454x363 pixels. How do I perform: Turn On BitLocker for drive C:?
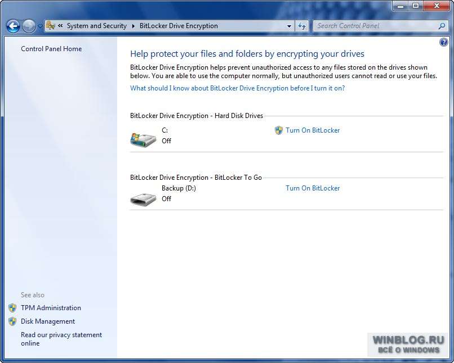click(x=313, y=130)
